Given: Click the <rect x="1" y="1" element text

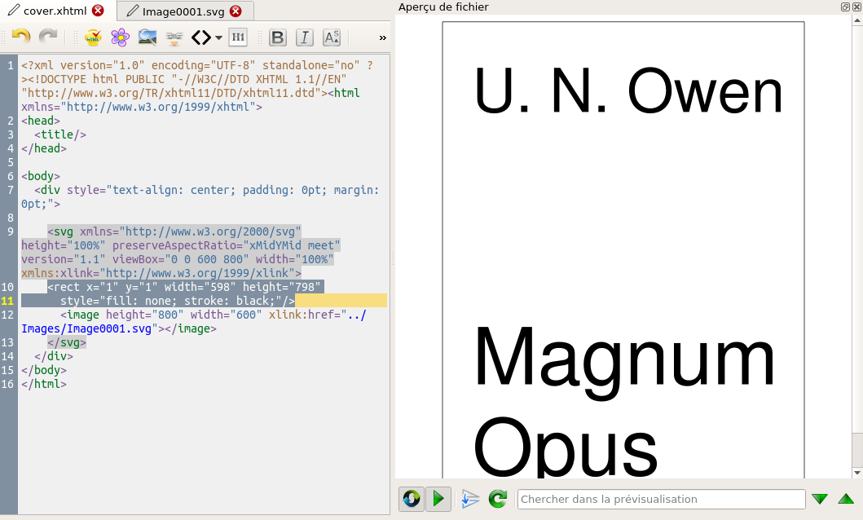Looking at the screenshot, I should click(x=103, y=287).
